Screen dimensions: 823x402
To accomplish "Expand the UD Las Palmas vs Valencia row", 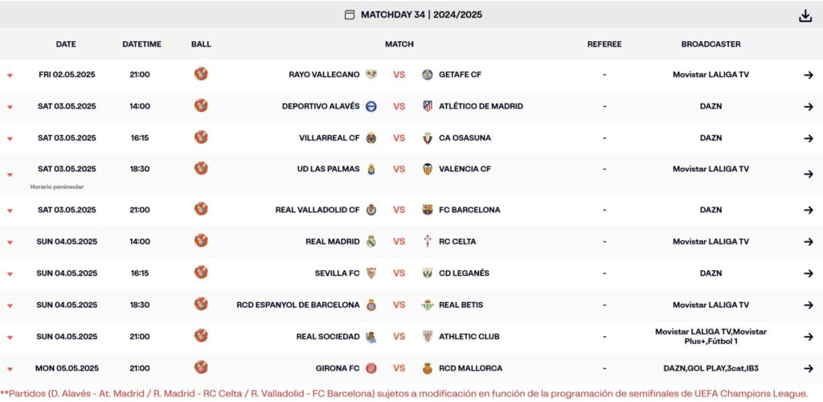I will (x=10, y=174).
